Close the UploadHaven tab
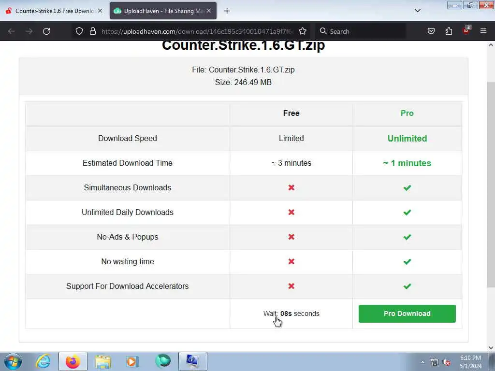The image size is (495, 371). click(x=209, y=11)
